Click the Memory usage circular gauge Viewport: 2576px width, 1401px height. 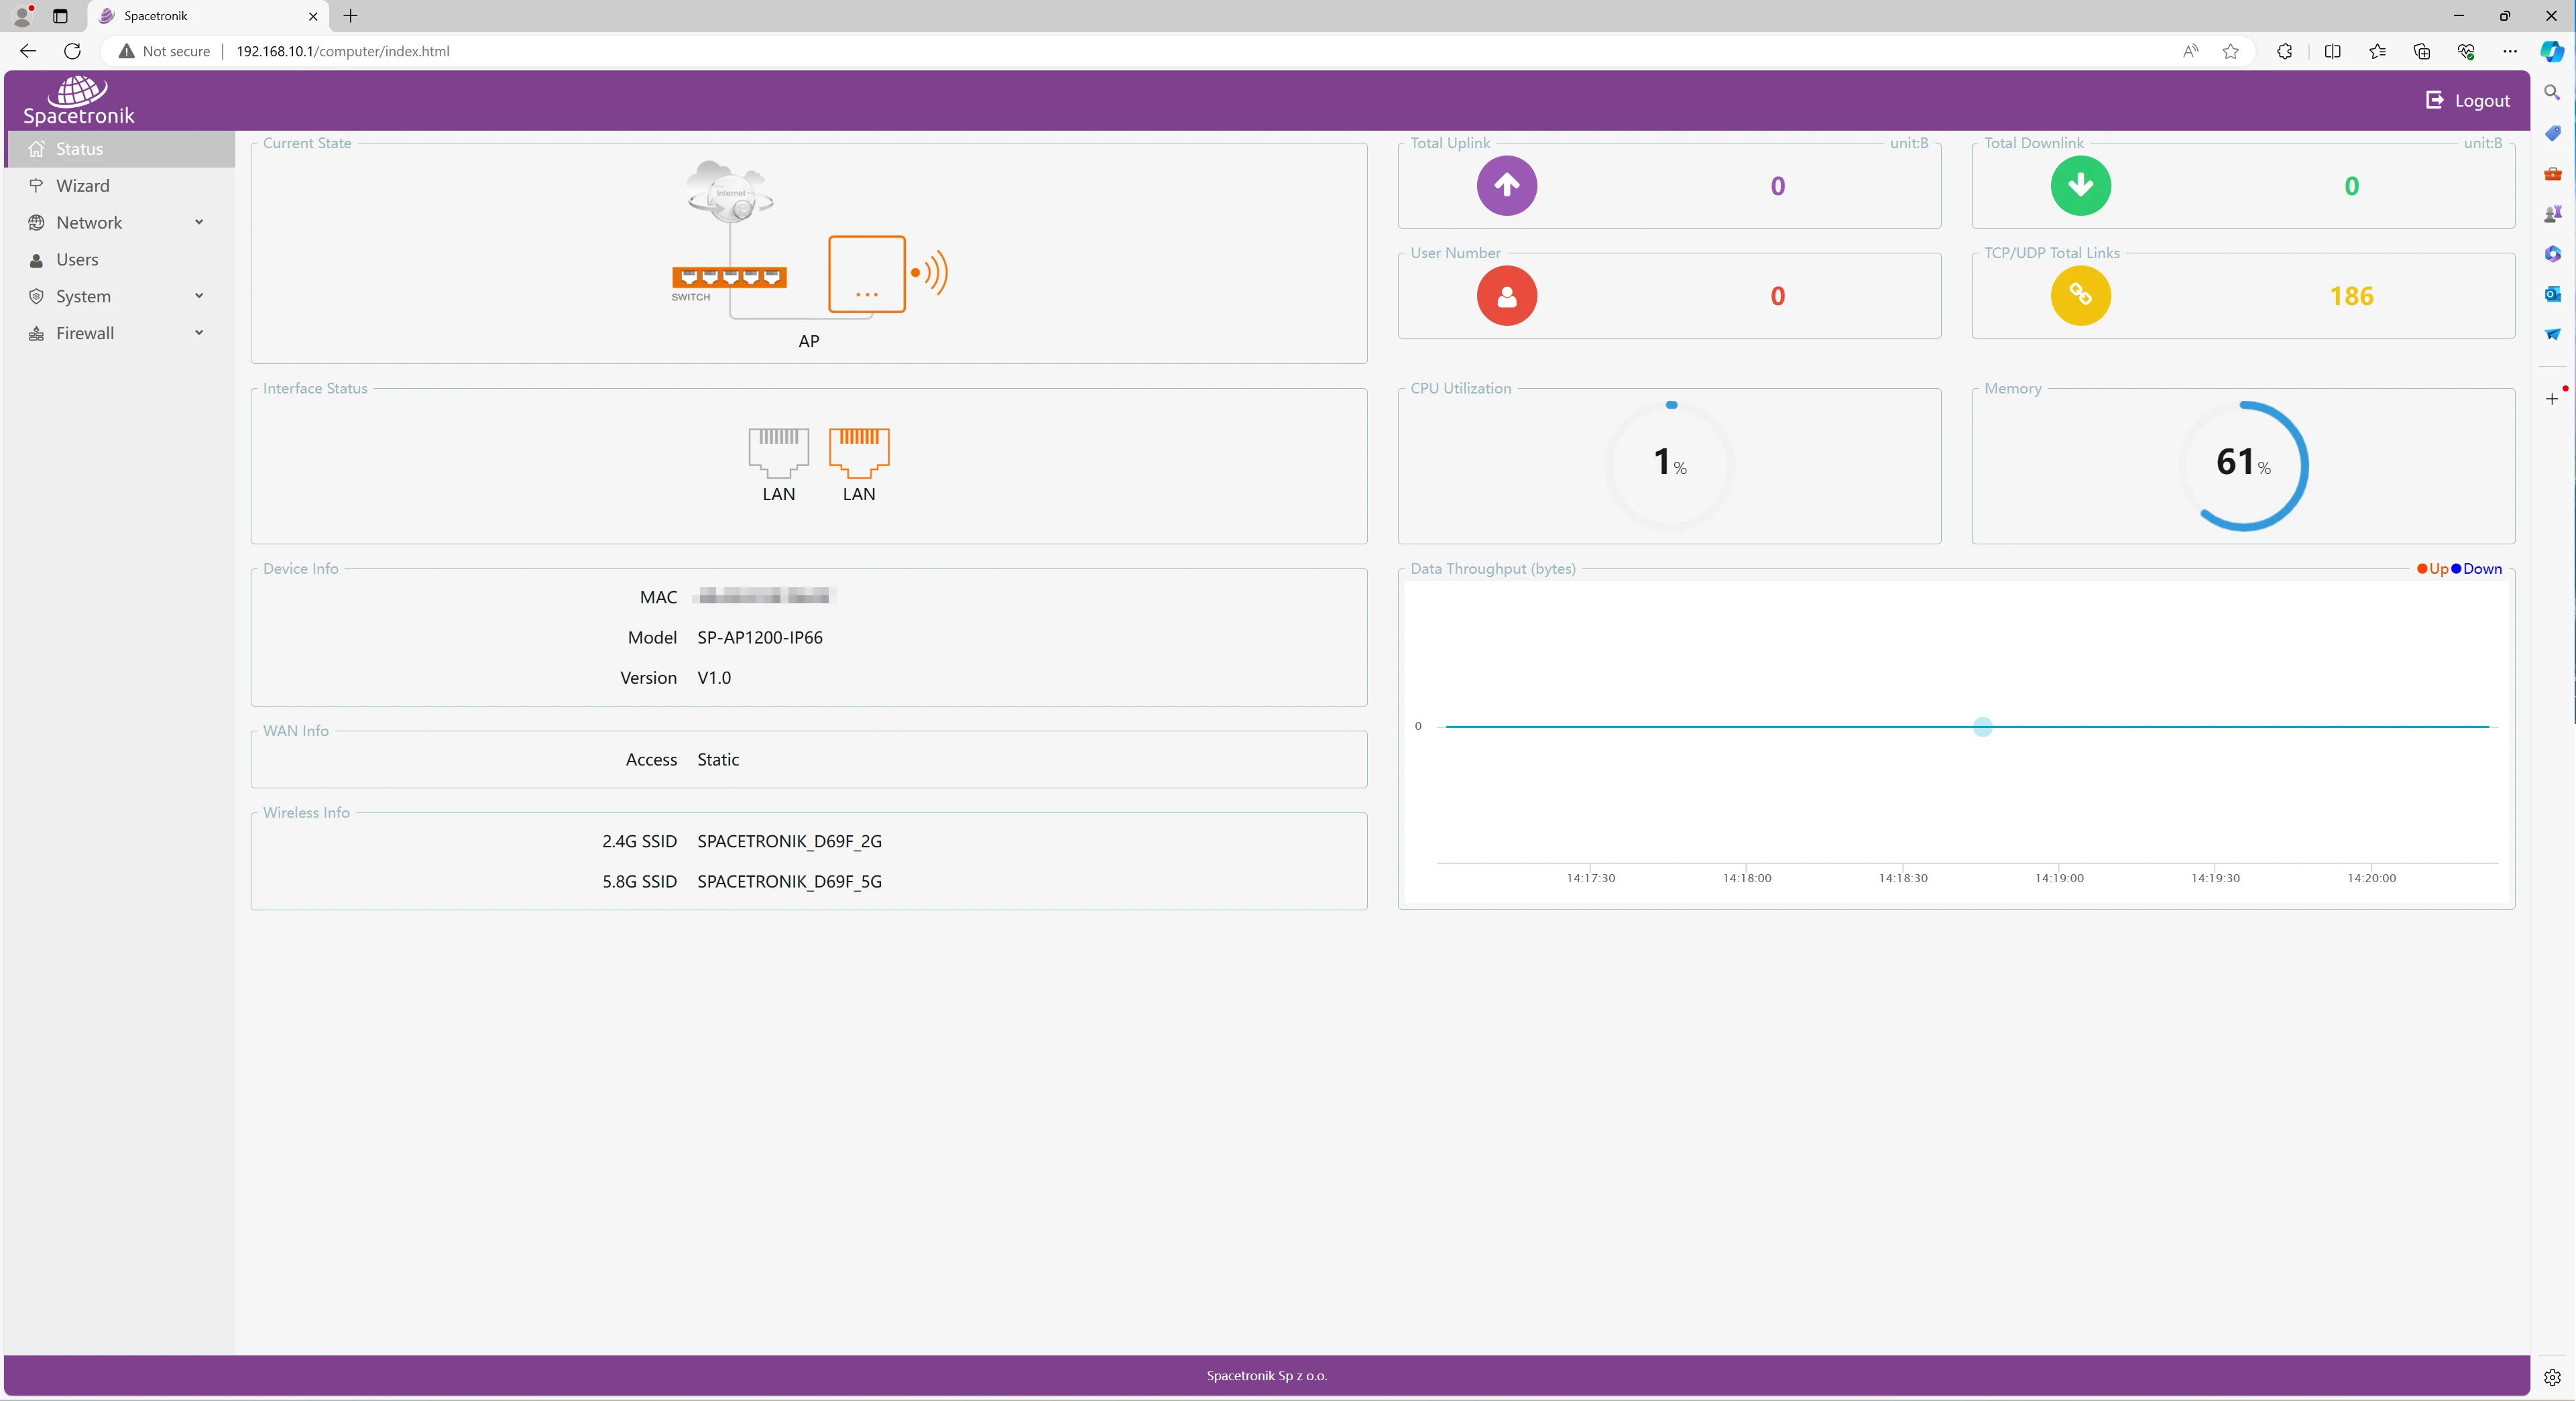tap(2242, 465)
